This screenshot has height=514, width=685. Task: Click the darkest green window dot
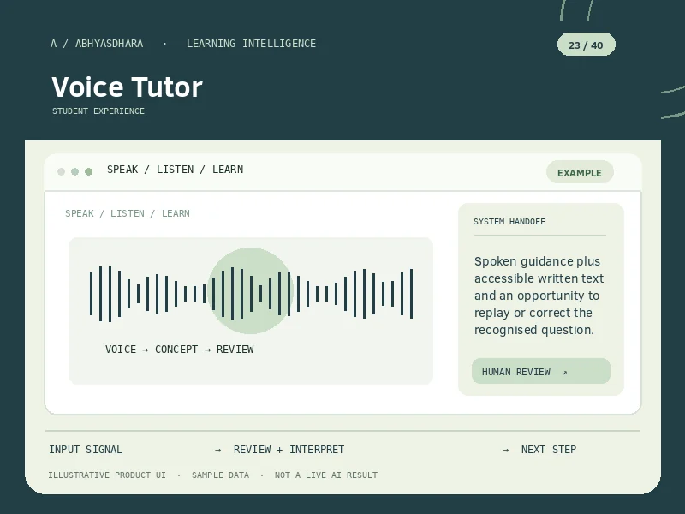[89, 172]
